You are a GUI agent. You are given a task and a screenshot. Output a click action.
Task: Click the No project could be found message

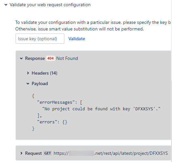pos(101,109)
